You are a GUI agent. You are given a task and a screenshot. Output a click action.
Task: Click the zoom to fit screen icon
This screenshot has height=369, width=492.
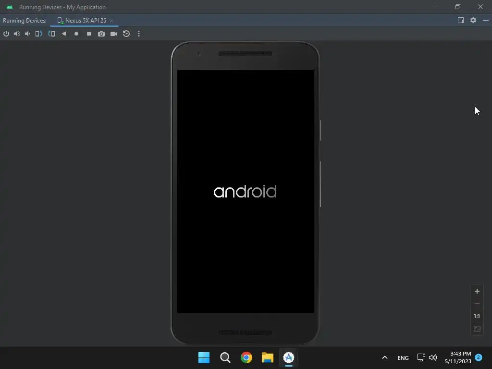477,329
